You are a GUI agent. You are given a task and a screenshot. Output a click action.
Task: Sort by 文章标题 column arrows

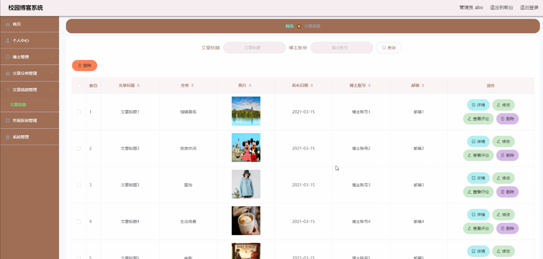click(x=138, y=86)
